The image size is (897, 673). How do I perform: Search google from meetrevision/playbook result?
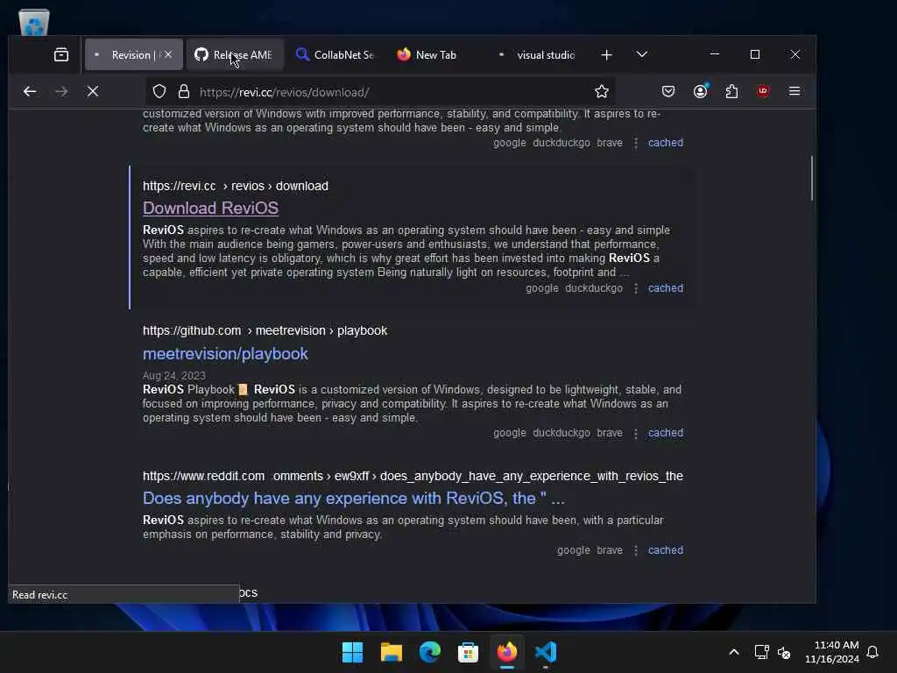tap(510, 433)
